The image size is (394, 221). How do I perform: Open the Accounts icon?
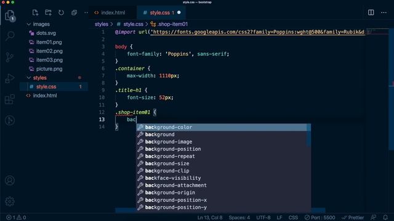coord(10,180)
